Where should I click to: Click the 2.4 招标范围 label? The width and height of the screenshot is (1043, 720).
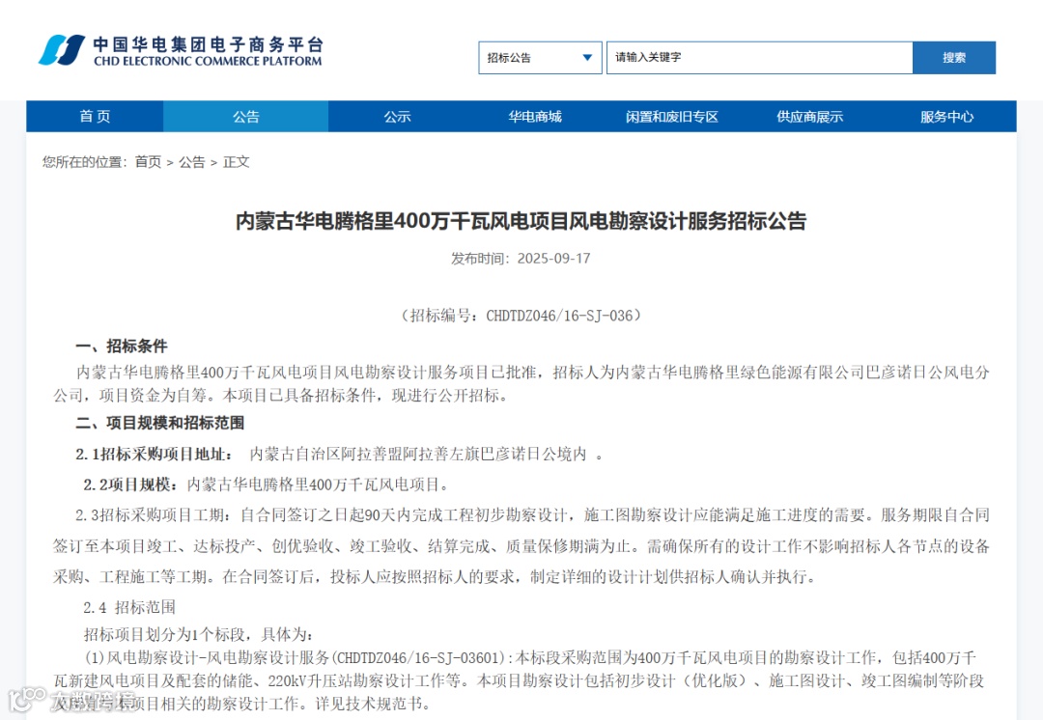(x=129, y=607)
